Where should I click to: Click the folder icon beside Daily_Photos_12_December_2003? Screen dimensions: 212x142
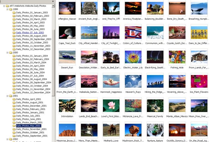click(13, 49)
